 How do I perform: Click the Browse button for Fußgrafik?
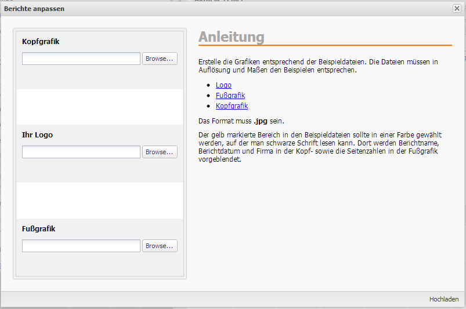pyautogui.click(x=160, y=246)
